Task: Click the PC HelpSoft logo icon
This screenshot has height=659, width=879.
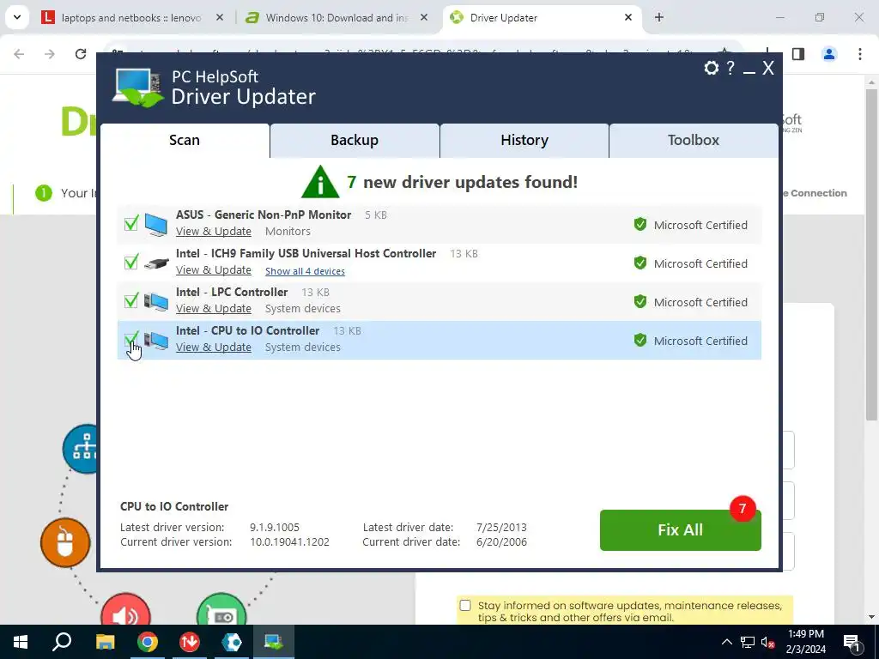Action: pos(138,88)
